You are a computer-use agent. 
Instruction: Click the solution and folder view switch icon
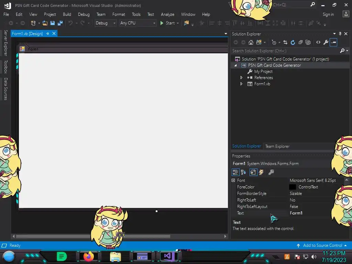click(259, 42)
